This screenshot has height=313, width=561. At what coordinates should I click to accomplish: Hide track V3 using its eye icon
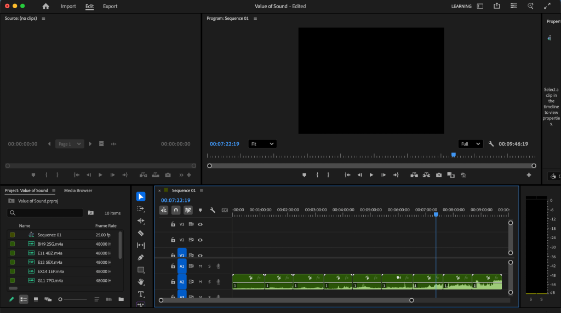(x=201, y=224)
